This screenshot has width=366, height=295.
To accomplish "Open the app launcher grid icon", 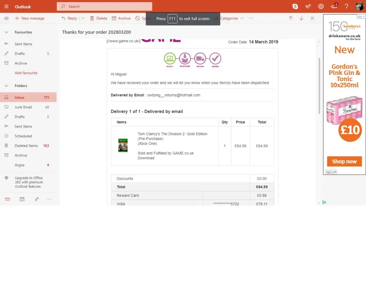I will (6, 6).
